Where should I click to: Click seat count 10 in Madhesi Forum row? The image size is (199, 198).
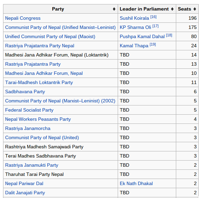point(194,73)
